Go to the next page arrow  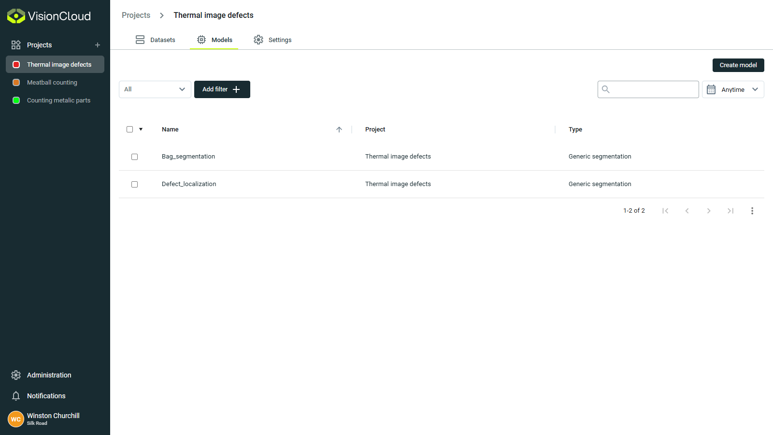708,211
